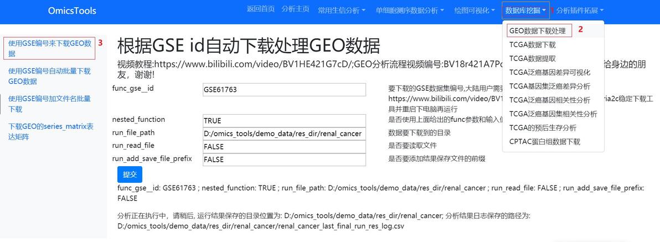Open 使用GSE编号来下载GEO数据 sidebar link
660x242 pixels.
[x=50, y=48]
